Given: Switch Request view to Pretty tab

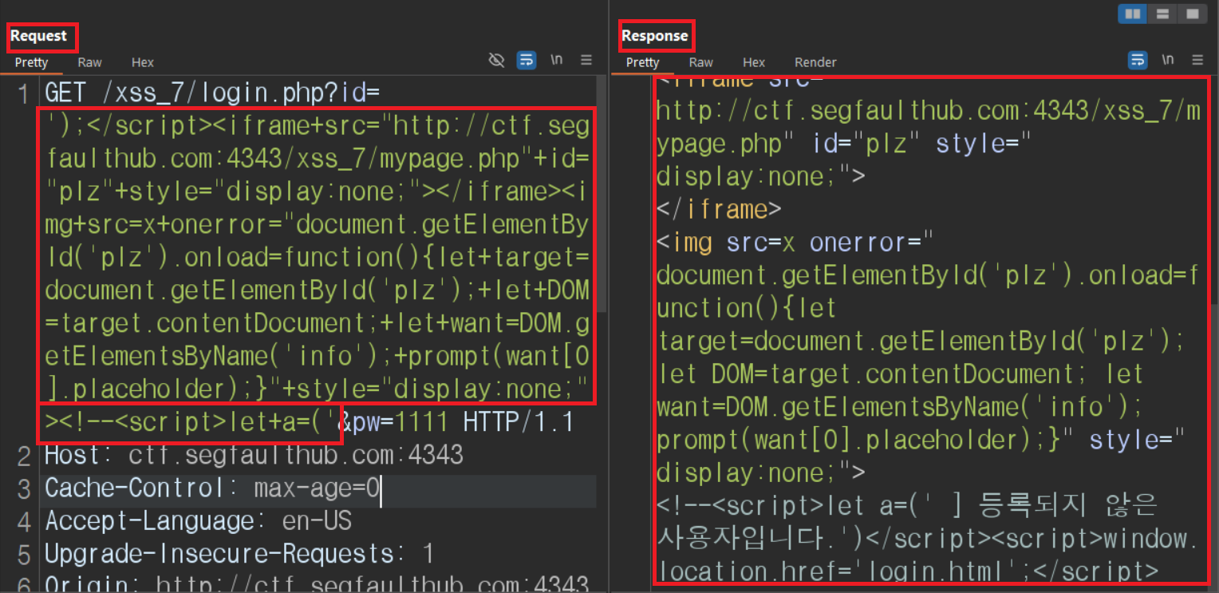Looking at the screenshot, I should pos(32,62).
